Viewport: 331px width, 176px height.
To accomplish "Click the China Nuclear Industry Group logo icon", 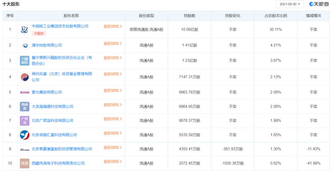I will pyautogui.click(x=25, y=30).
